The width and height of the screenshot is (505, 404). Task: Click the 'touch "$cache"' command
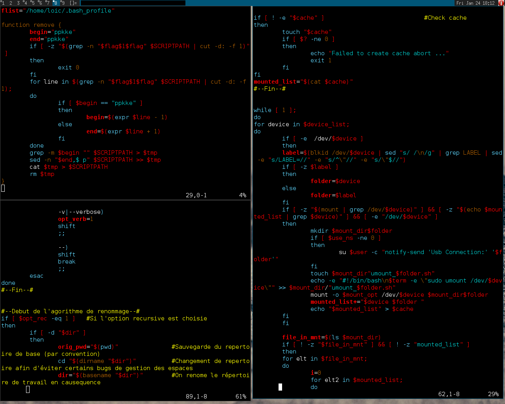click(307, 32)
